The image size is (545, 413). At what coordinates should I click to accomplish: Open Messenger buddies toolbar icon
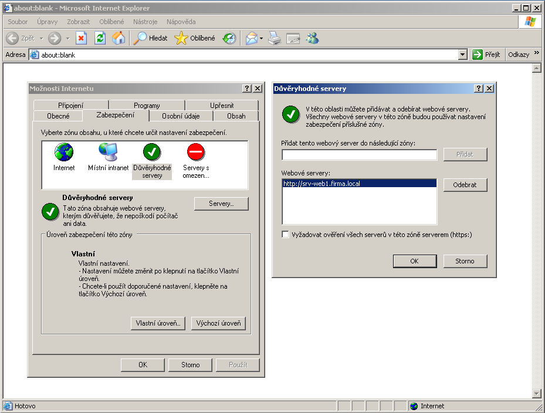click(x=312, y=38)
